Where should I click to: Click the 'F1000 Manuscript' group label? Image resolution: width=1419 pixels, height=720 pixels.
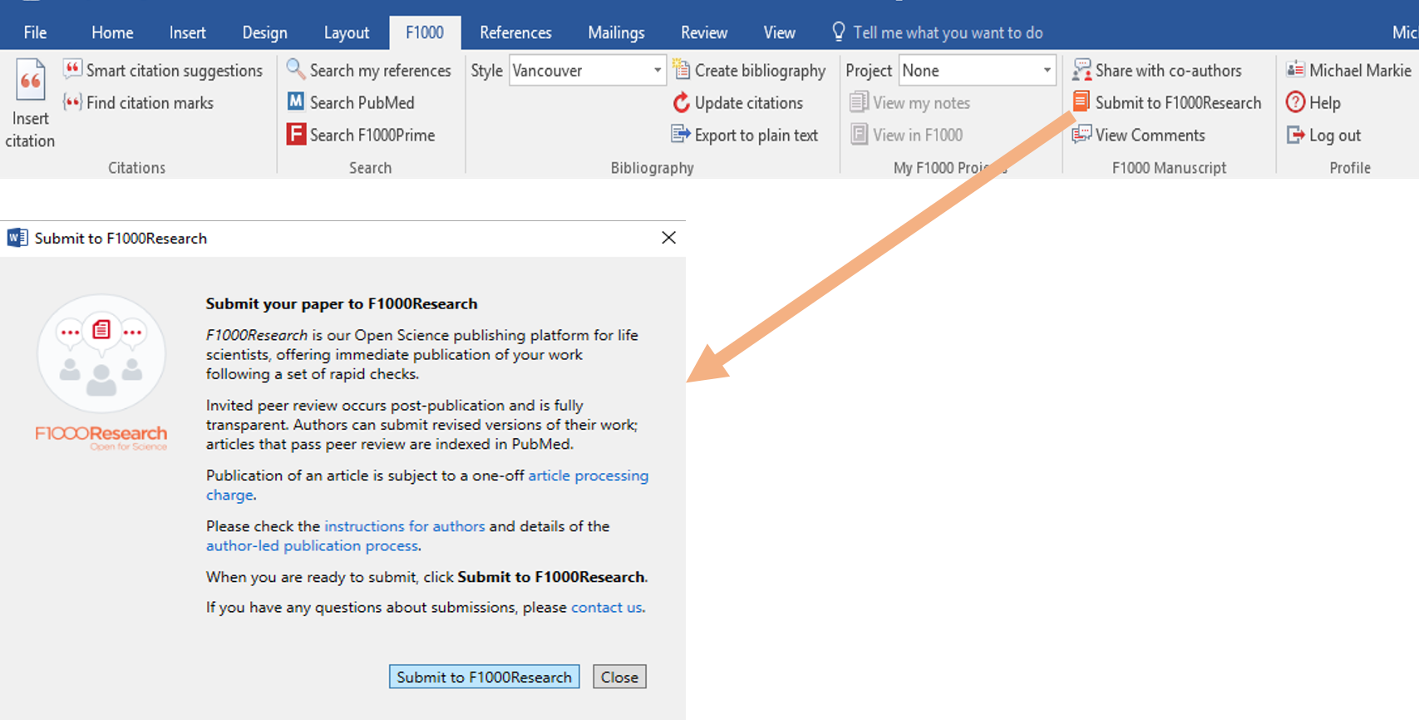[x=1169, y=168]
